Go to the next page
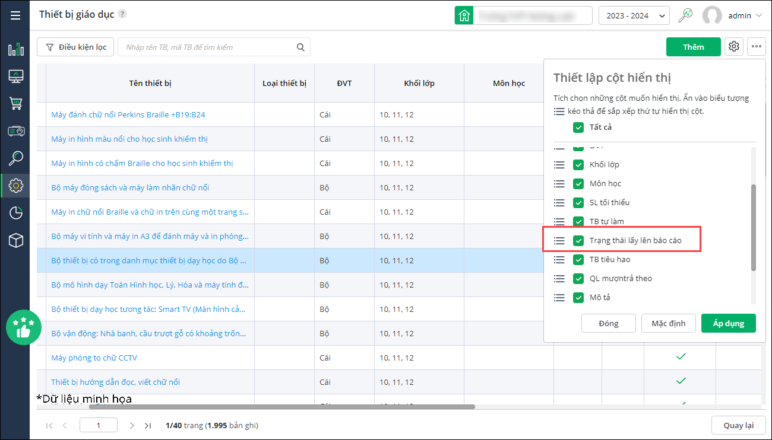This screenshot has height=440, width=772. [x=132, y=425]
